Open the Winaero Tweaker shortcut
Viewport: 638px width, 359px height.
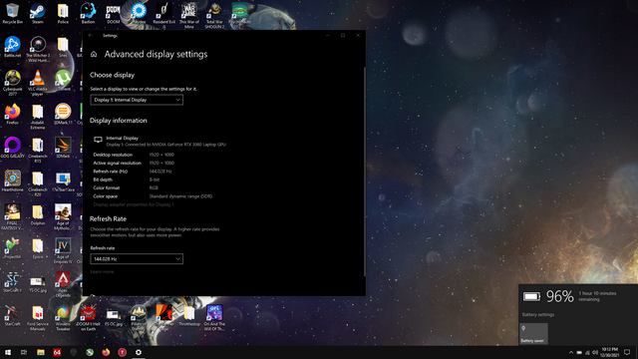coord(63,318)
